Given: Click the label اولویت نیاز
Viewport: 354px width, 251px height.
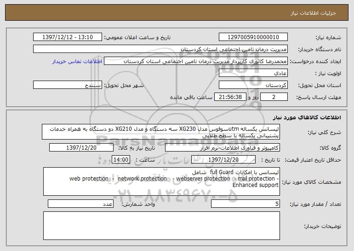Looking at the screenshot, I should [x=328, y=74].
